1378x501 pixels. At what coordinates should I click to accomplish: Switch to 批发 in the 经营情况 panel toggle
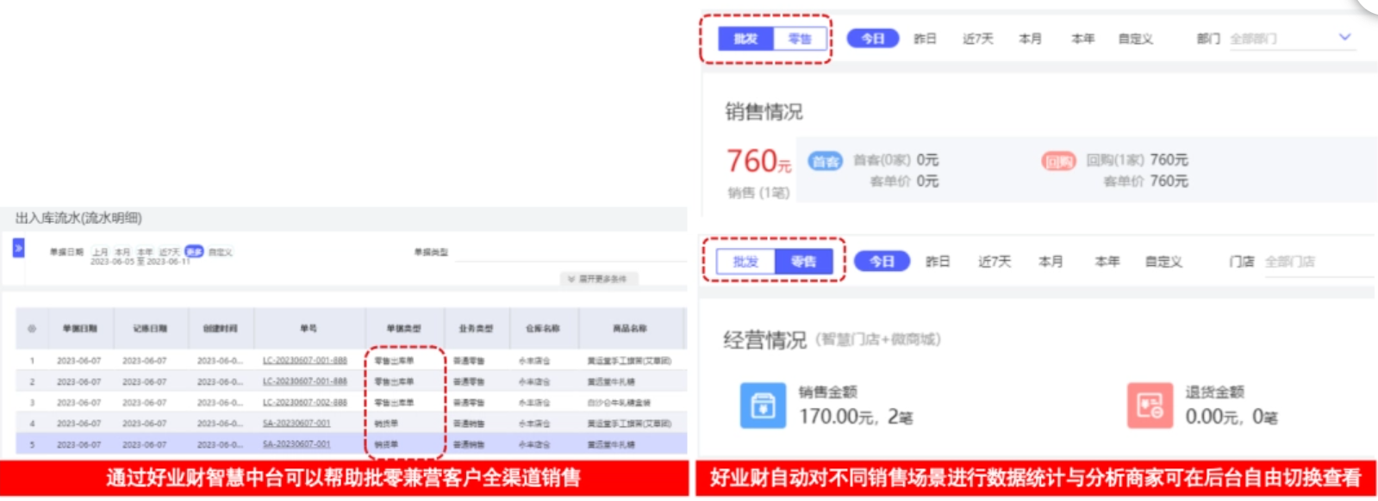tap(745, 262)
